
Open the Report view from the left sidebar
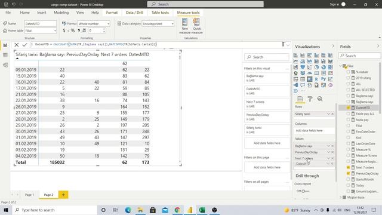[x=5, y=45]
